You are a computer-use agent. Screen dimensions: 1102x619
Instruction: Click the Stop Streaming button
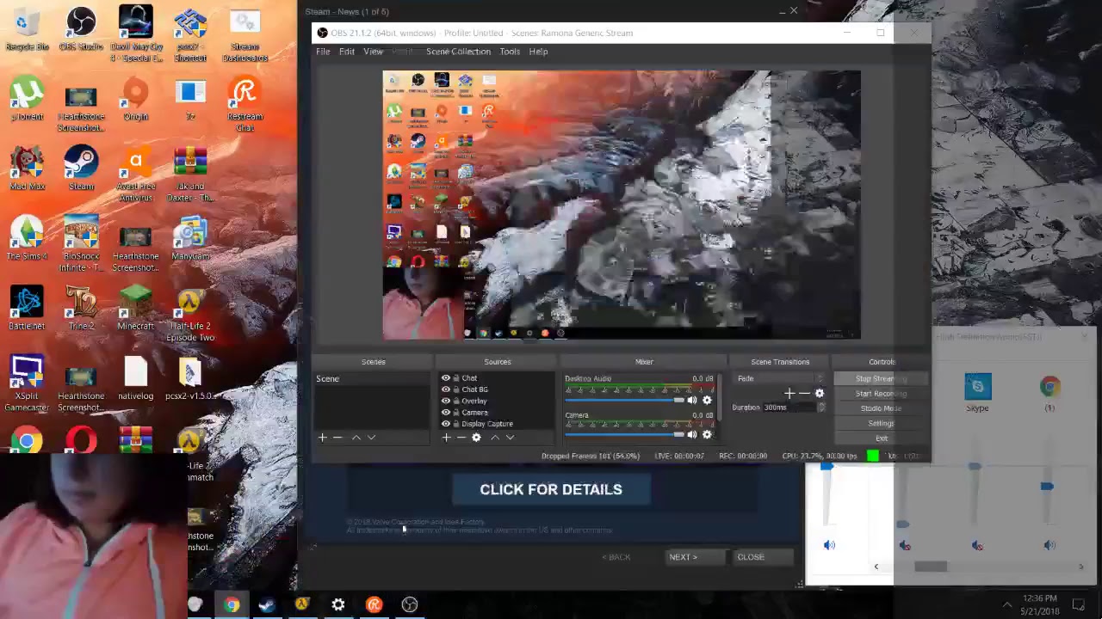tap(881, 378)
